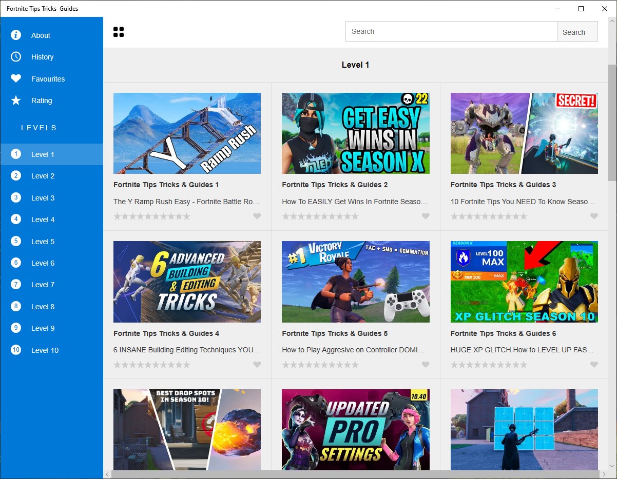Favourite the 6 INSANE Building Editing guide heart
Viewport: 617px width, 479px height.
257,365
